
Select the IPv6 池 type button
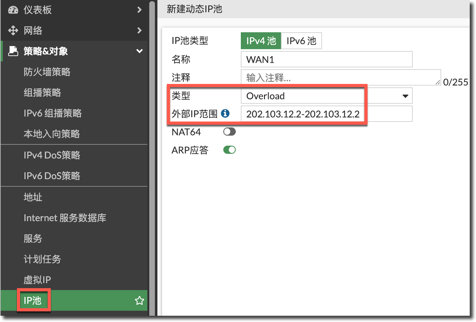301,41
